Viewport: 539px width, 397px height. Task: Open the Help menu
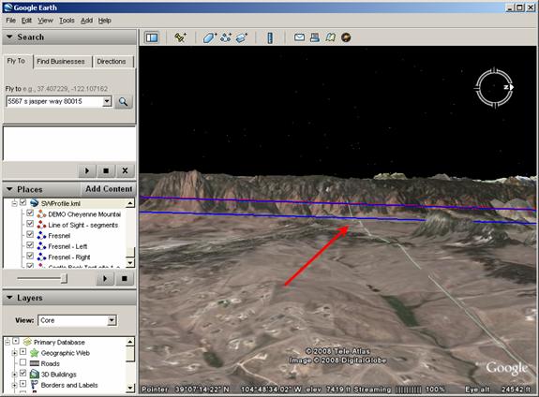[x=104, y=21]
